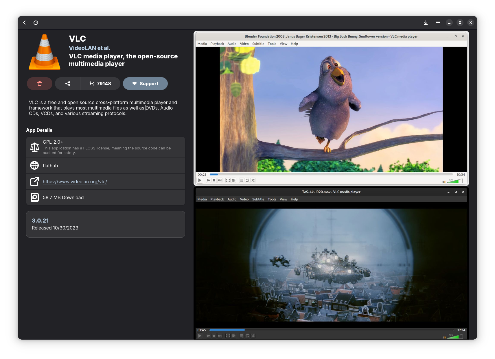Click fullscreen icon in ToS-4k-1920.mov screenshot
The image size is (495, 359).
click(228, 336)
